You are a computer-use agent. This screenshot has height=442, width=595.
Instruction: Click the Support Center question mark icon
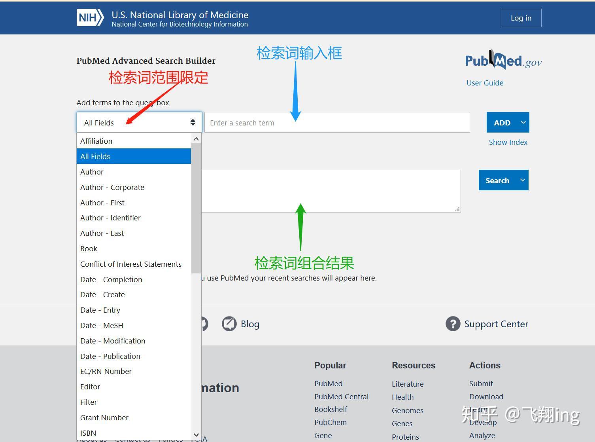point(453,324)
